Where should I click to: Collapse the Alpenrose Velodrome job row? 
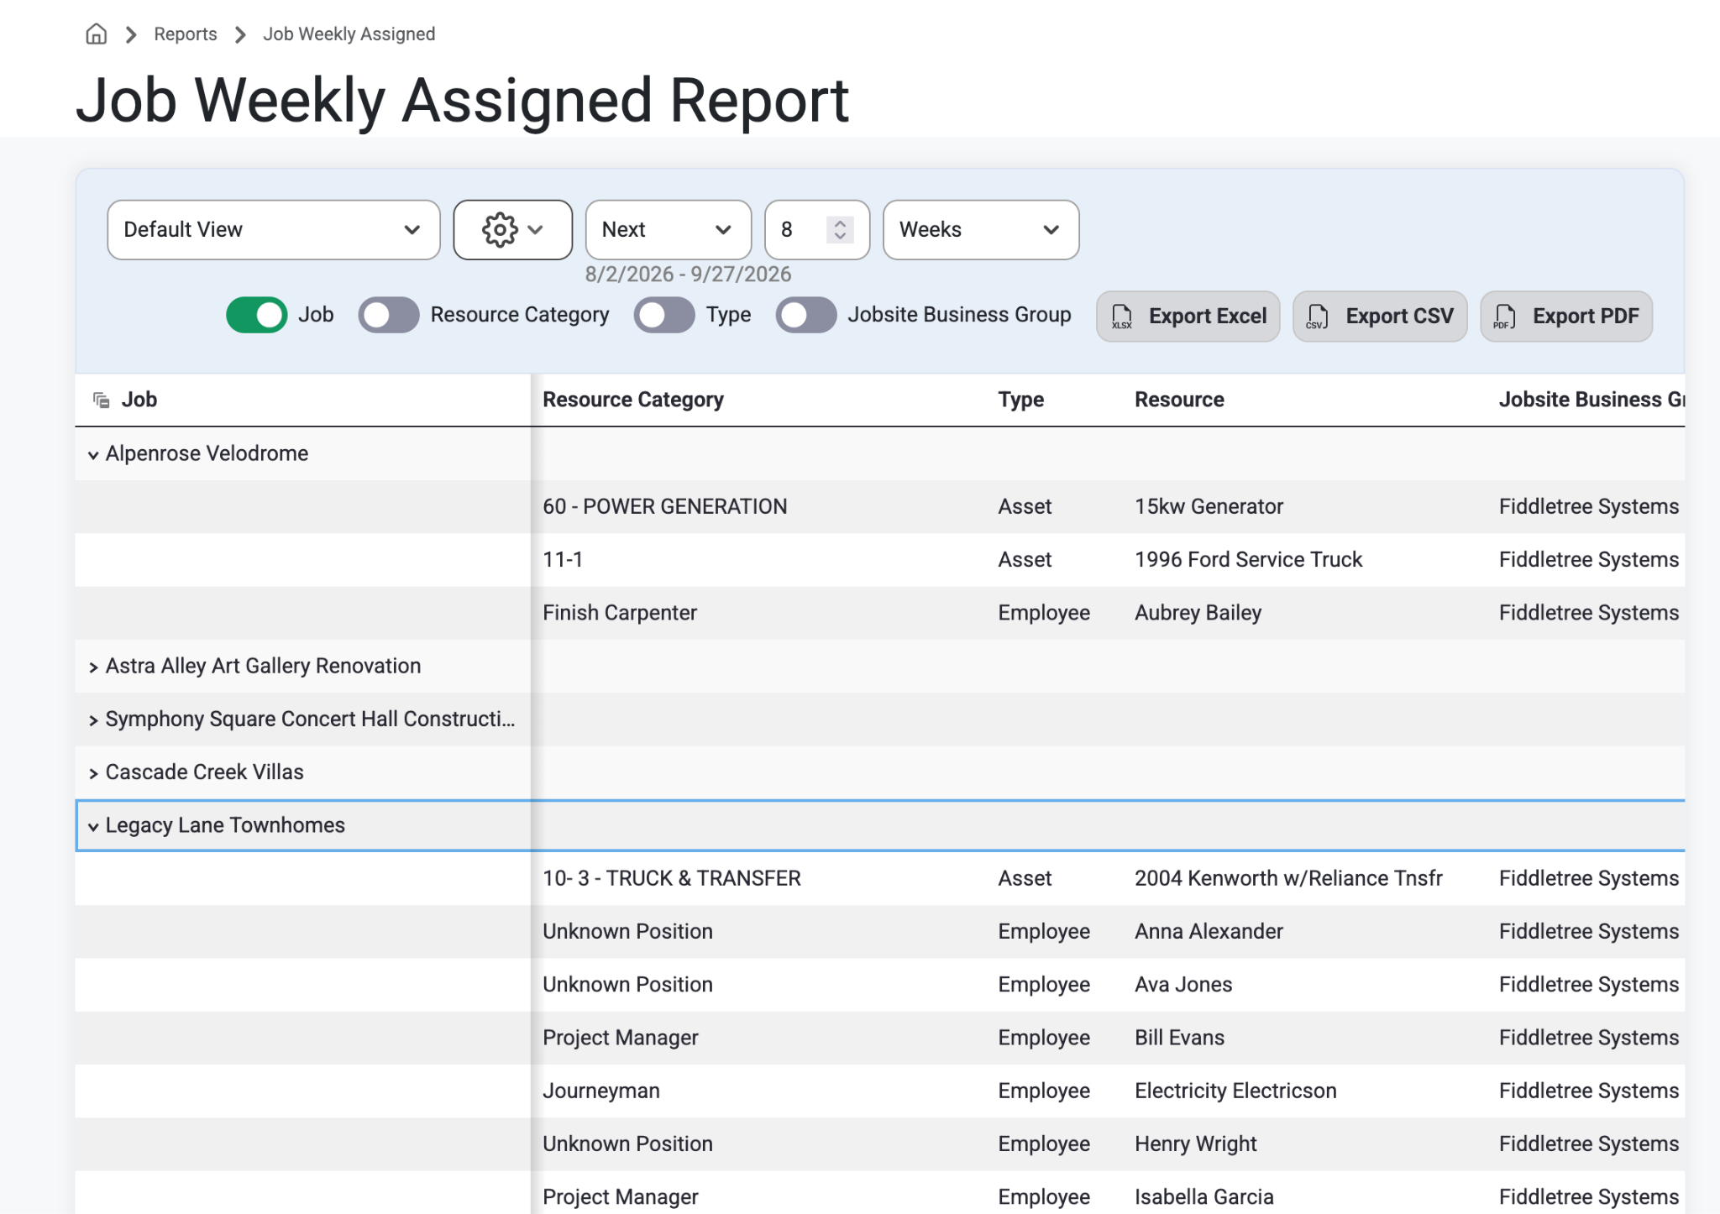[93, 455]
